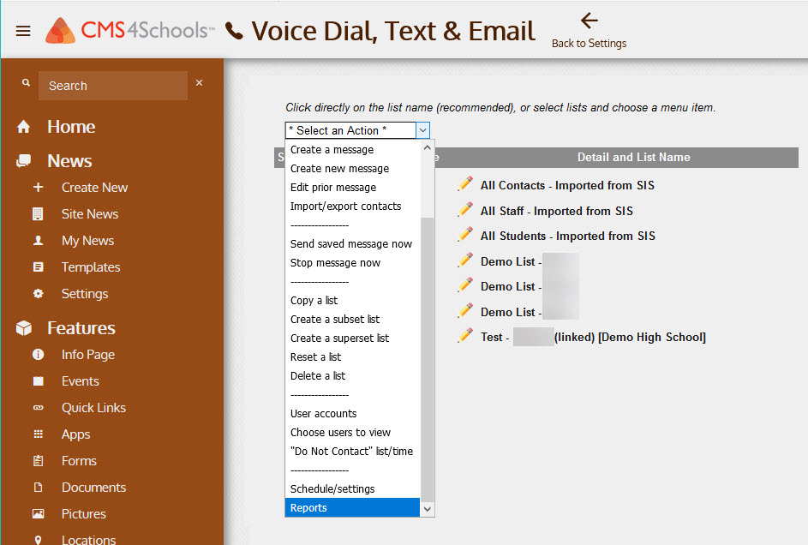The image size is (808, 545).
Task: Open the Quick Links page
Action: [x=93, y=407]
